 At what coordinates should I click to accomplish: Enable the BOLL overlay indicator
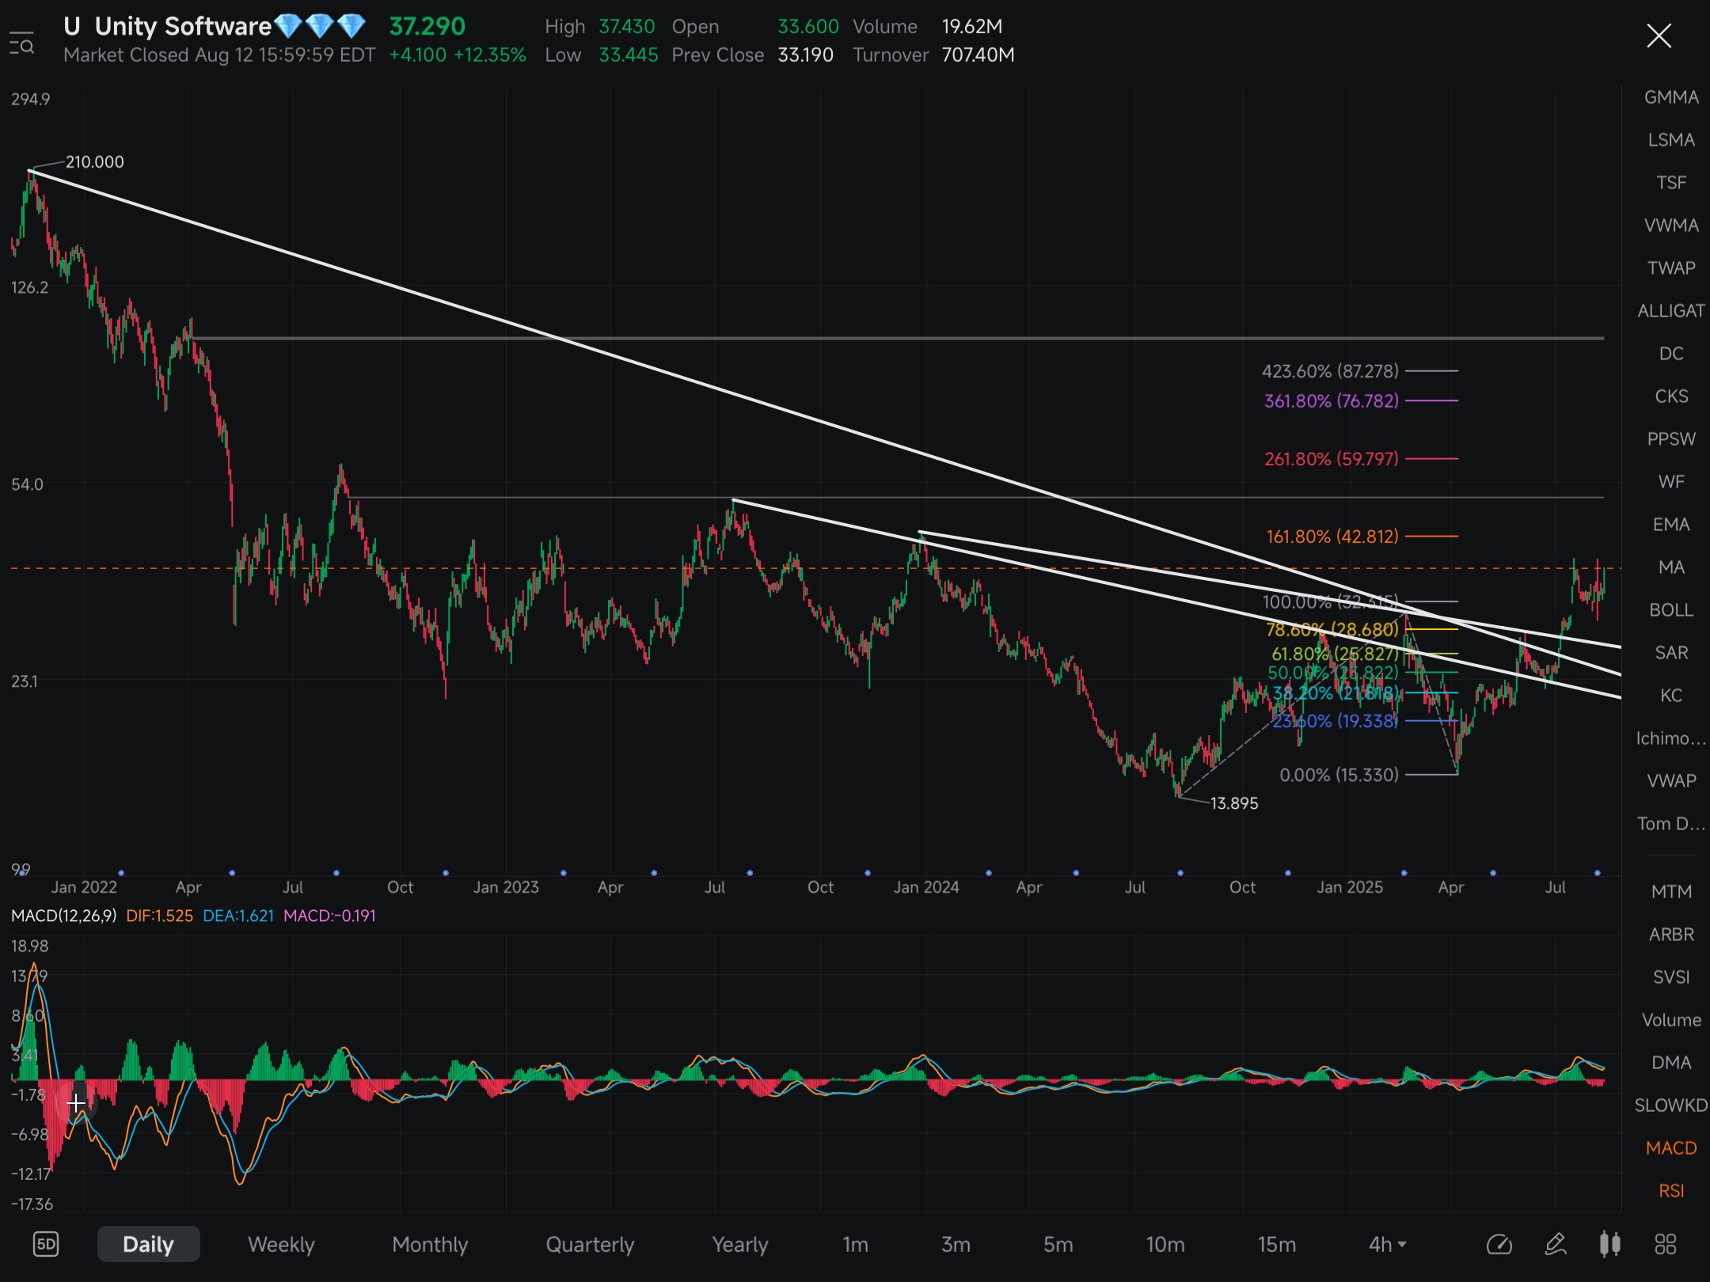tap(1670, 610)
